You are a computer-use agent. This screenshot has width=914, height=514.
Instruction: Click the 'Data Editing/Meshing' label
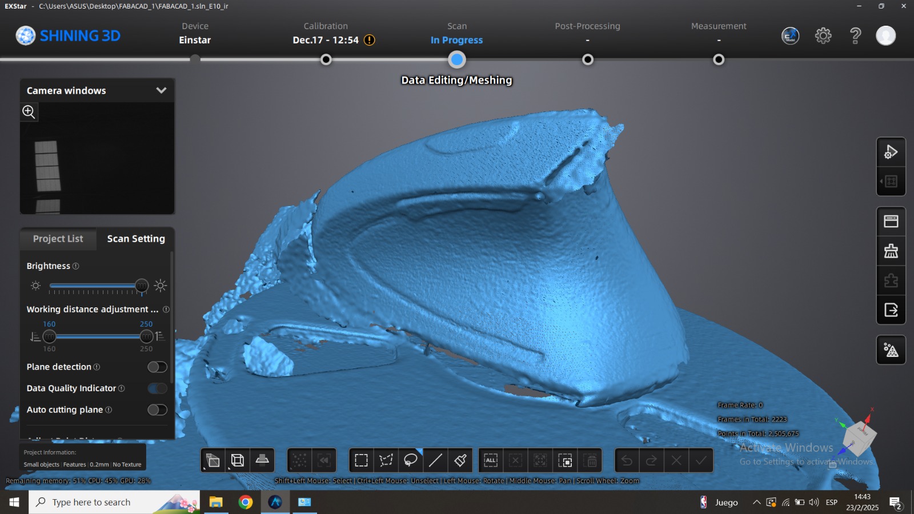coord(456,80)
